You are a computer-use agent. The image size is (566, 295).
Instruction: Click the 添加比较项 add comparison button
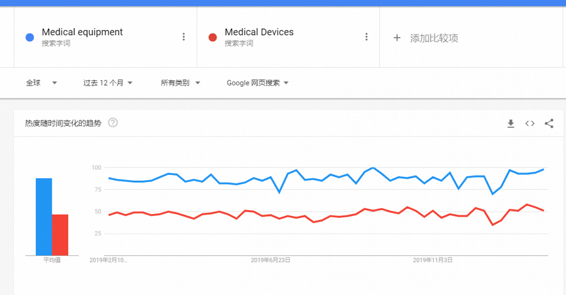pyautogui.click(x=425, y=38)
